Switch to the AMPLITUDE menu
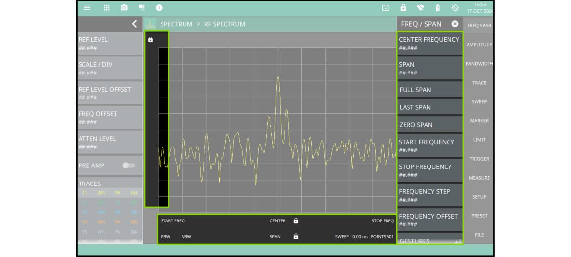 click(479, 45)
